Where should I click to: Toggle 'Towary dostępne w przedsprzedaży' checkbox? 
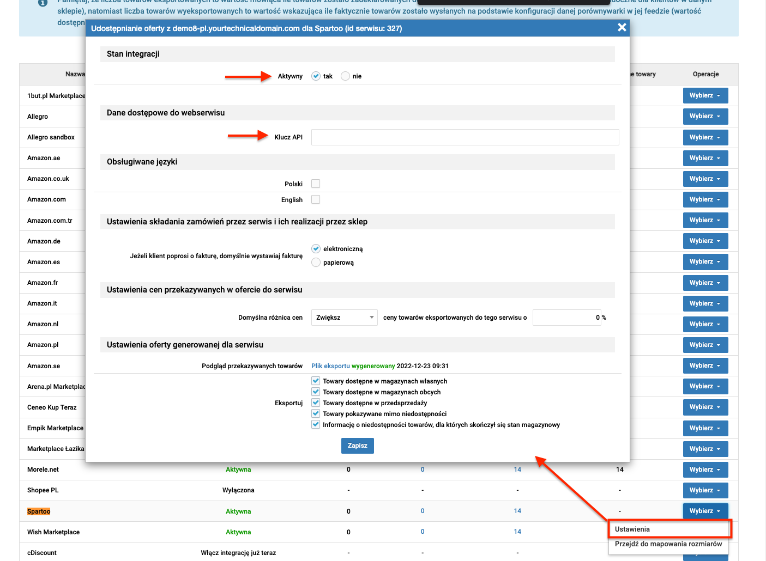(x=316, y=403)
